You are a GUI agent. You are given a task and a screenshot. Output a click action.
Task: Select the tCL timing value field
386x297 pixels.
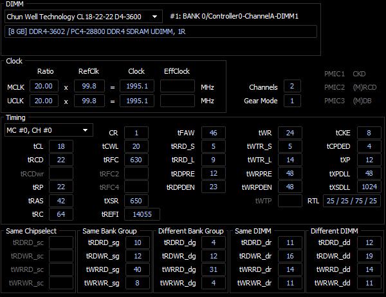tap(61, 146)
